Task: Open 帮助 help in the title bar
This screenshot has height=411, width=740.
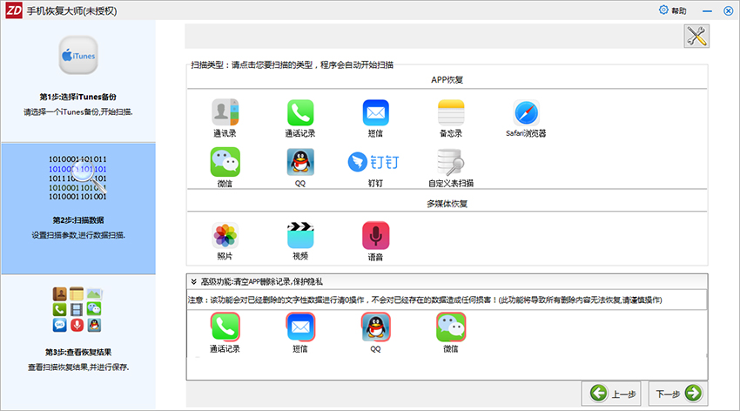Action: pos(672,10)
